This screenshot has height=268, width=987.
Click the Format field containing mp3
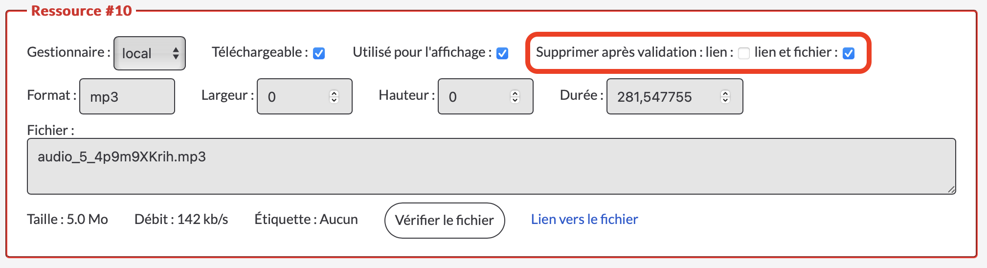(x=127, y=96)
